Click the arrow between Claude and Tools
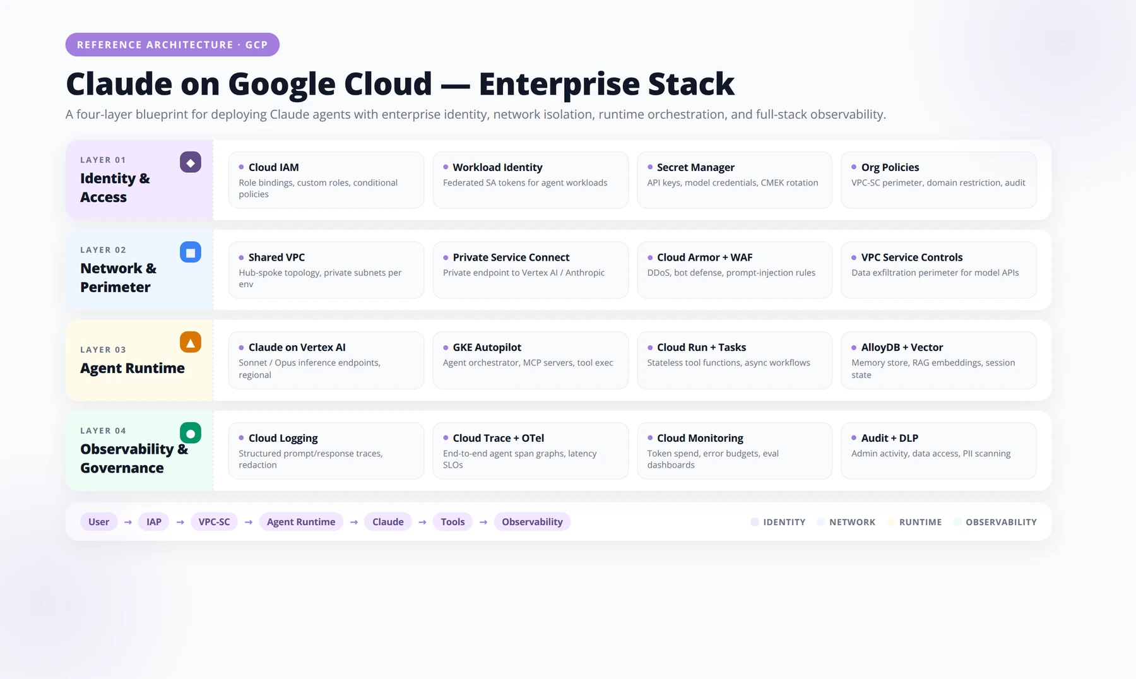This screenshot has height=679, width=1136. click(422, 523)
